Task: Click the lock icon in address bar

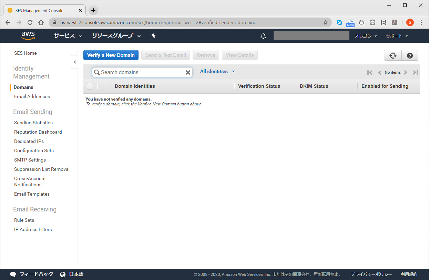Action: click(x=55, y=22)
